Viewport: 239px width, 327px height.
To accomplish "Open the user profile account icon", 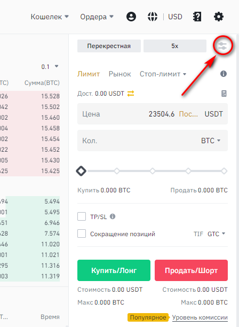I will coord(131,17).
